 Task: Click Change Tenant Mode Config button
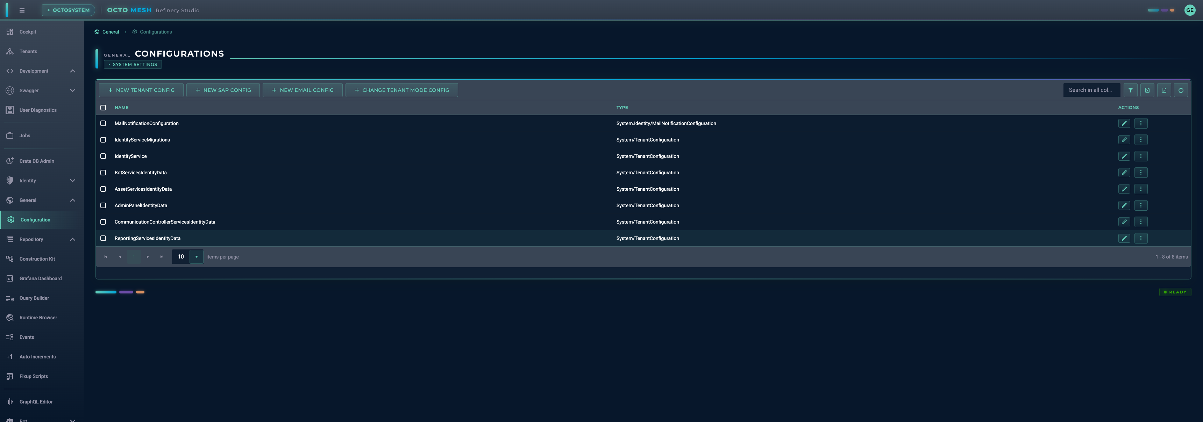[401, 90]
